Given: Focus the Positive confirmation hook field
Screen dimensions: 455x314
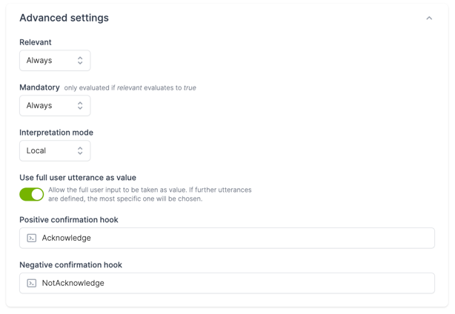Looking at the screenshot, I should point(227,238).
